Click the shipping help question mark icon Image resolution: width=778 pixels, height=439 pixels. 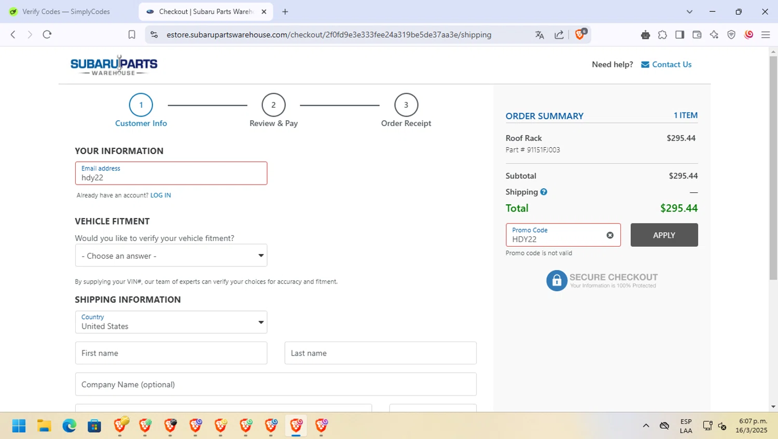(x=544, y=192)
